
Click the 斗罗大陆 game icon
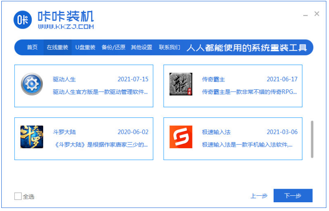tap(32, 137)
